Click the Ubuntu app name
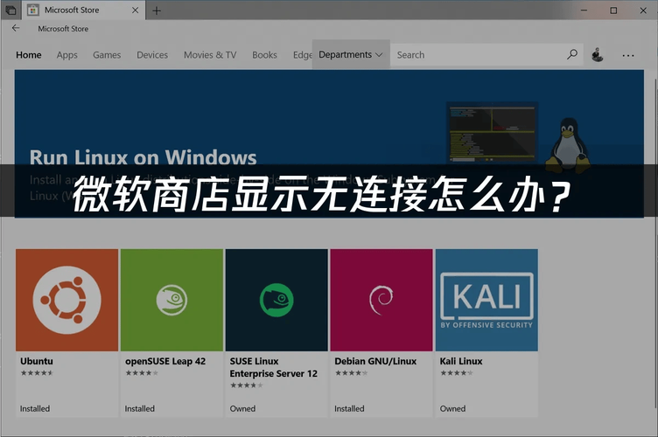The width and height of the screenshot is (658, 437). click(37, 361)
